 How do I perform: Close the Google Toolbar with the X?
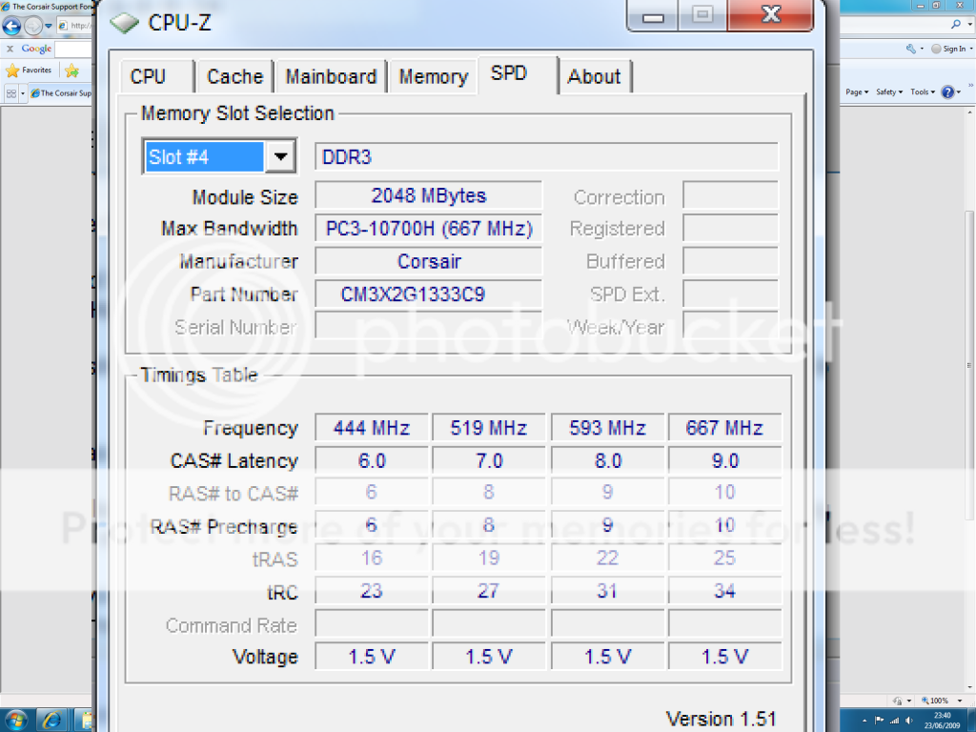pyautogui.click(x=10, y=49)
